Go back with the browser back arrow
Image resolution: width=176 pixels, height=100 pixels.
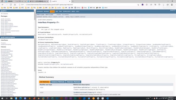click(x=2, y=5)
